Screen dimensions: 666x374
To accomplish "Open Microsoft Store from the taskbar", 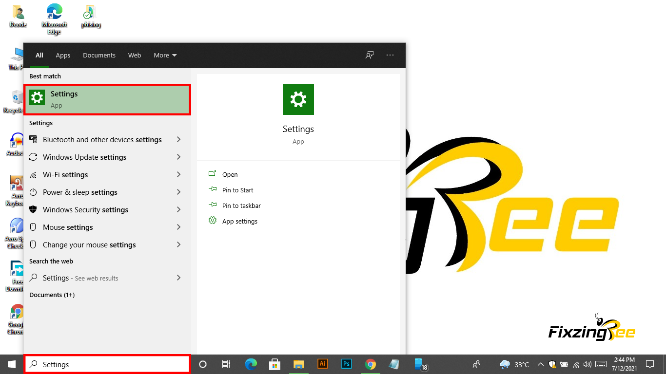I will pos(275,364).
